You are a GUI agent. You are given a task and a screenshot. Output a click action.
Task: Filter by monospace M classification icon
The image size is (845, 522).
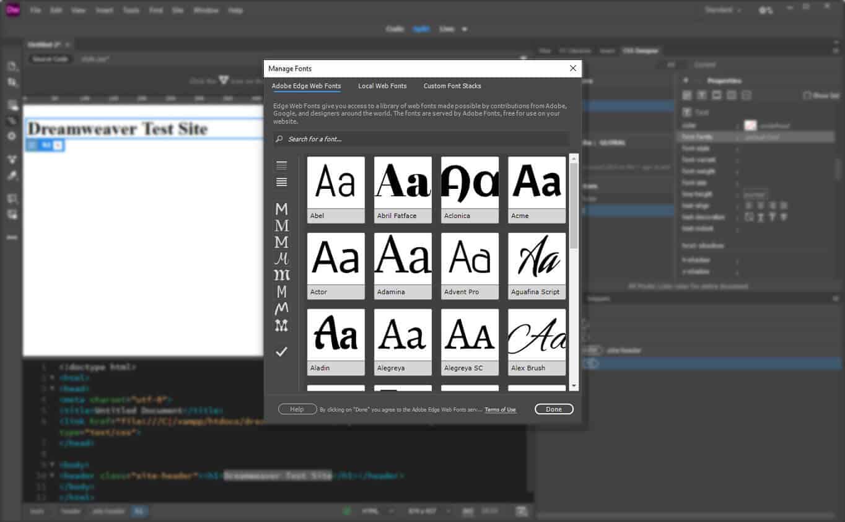point(281,292)
